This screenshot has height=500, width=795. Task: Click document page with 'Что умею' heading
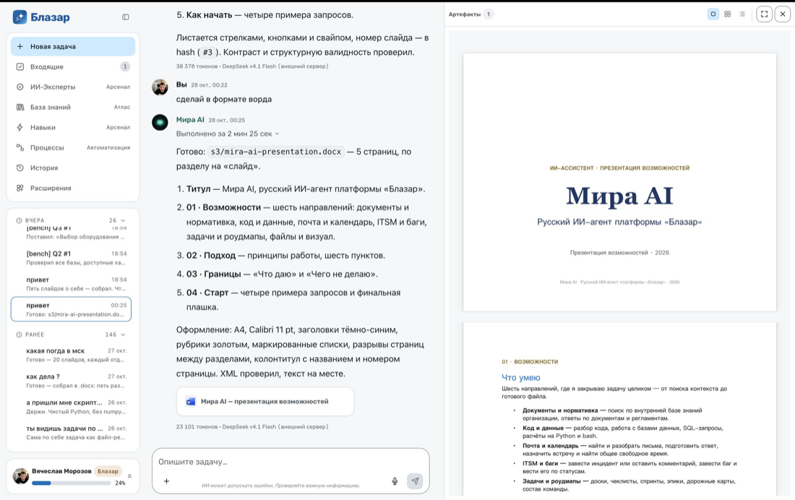click(x=619, y=409)
